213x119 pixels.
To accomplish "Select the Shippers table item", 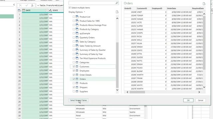I will [84, 87].
